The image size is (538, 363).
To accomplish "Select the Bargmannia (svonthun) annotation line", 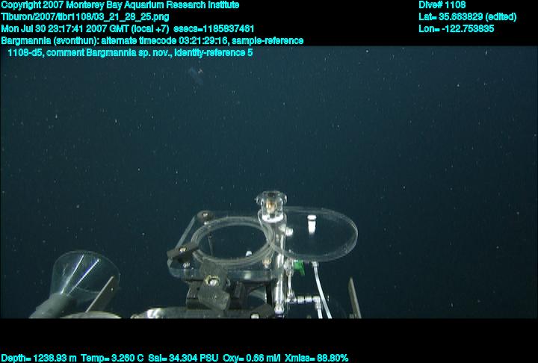I will click(x=152, y=41).
